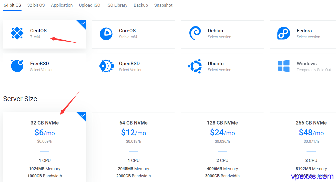Click the Ubuntu logo icon
Screen dimensions: 336x182
[x=195, y=66]
